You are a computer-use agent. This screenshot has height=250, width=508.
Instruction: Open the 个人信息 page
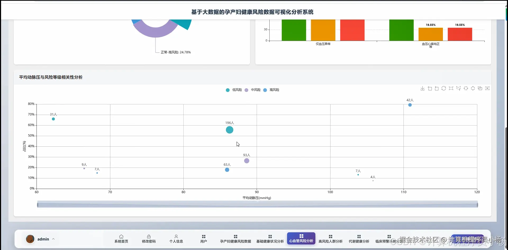click(x=176, y=239)
